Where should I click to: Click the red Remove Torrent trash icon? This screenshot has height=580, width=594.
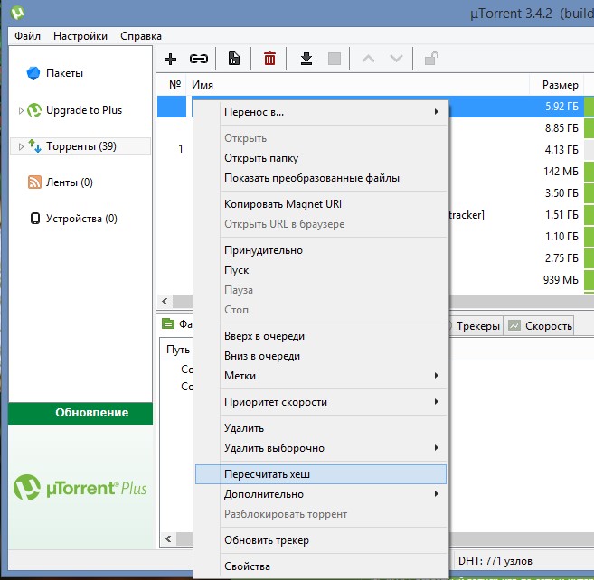coord(269,59)
